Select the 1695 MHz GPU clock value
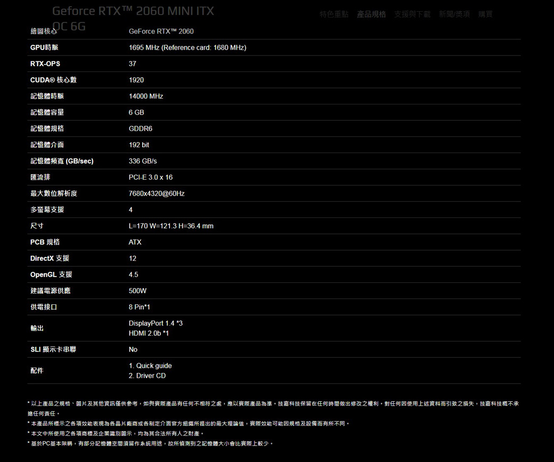This screenshot has height=462, width=554. coord(187,48)
